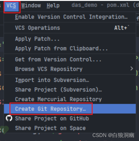Open the Help menu

tap(53, 5)
